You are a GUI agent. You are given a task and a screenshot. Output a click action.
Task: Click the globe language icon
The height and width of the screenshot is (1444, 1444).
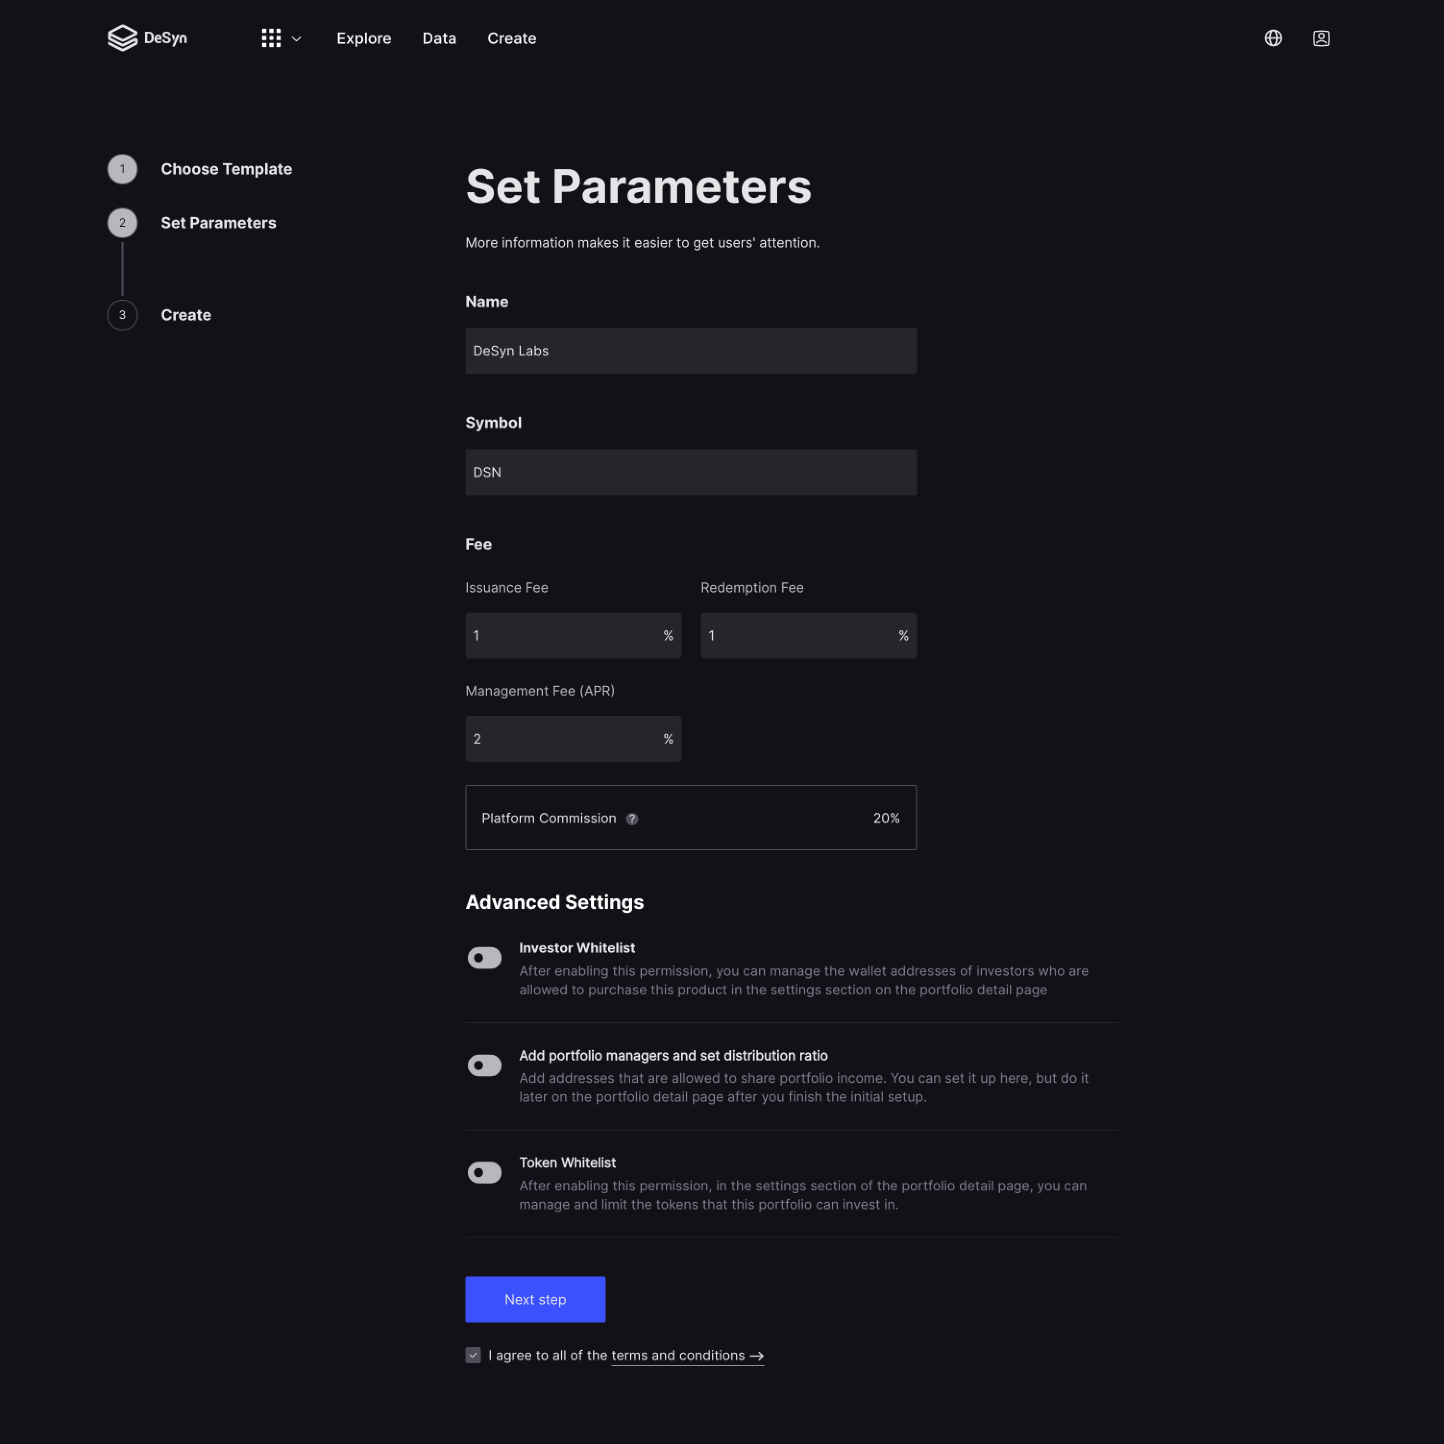pyautogui.click(x=1273, y=37)
